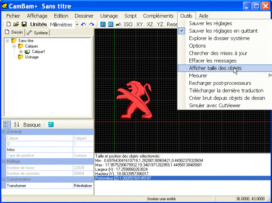Image resolution: width=272 pixels, height=203 pixels.
Task: Collapse the Transformation property section
Action: pyautogui.click(x=4, y=180)
